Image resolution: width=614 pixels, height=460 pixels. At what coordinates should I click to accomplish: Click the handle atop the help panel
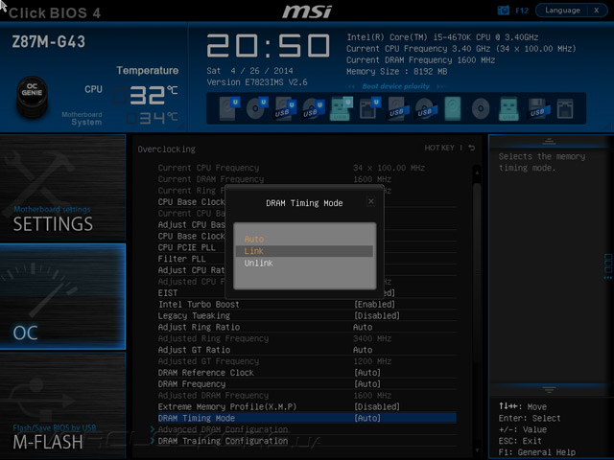click(x=549, y=141)
